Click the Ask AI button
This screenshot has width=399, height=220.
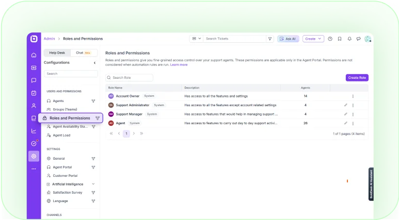pos(288,39)
